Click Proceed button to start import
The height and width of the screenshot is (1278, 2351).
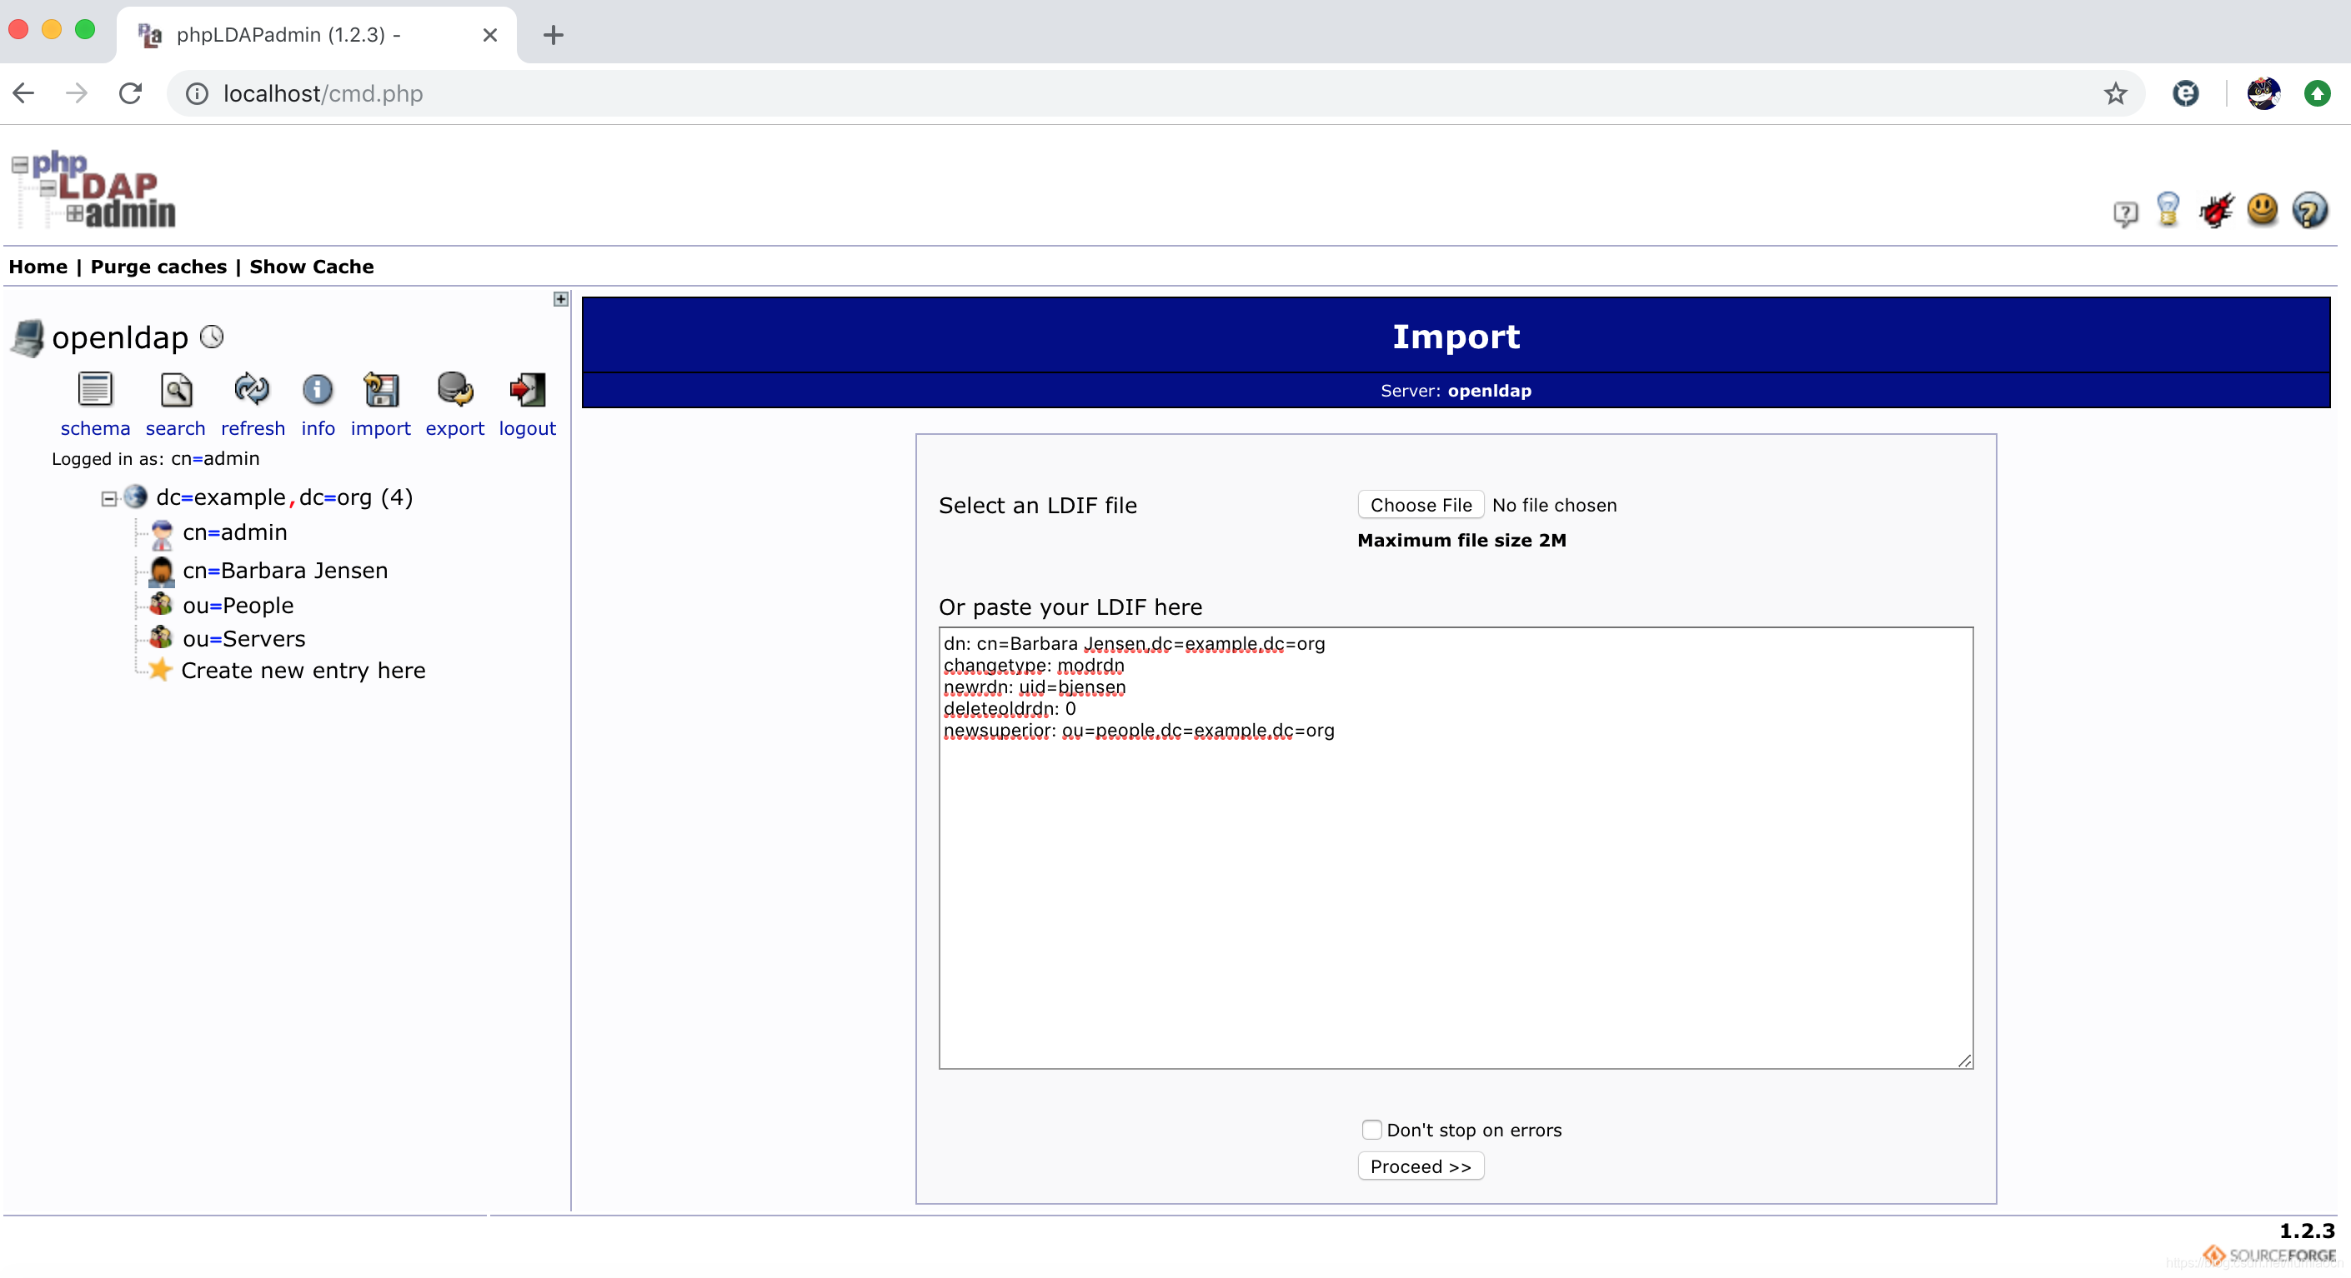coord(1421,1166)
